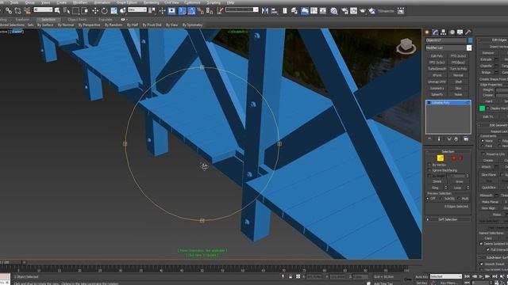Select the Multi preview selection radio
508x285 pixels.
459,199
